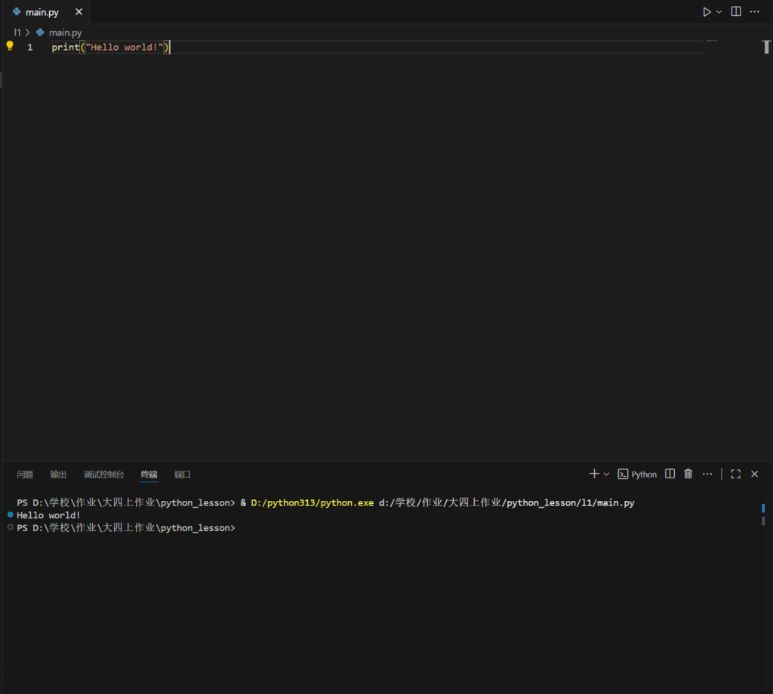Kill terminal using the trash icon

pos(688,474)
